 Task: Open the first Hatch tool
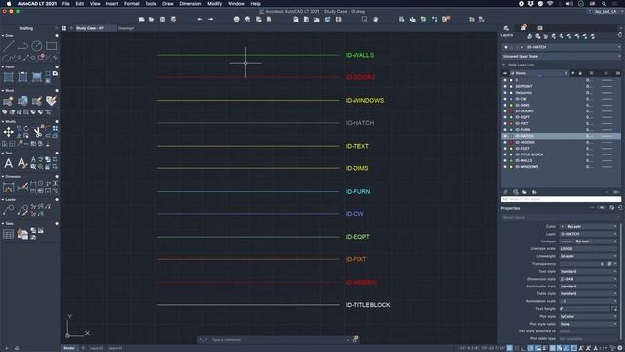click(9, 77)
